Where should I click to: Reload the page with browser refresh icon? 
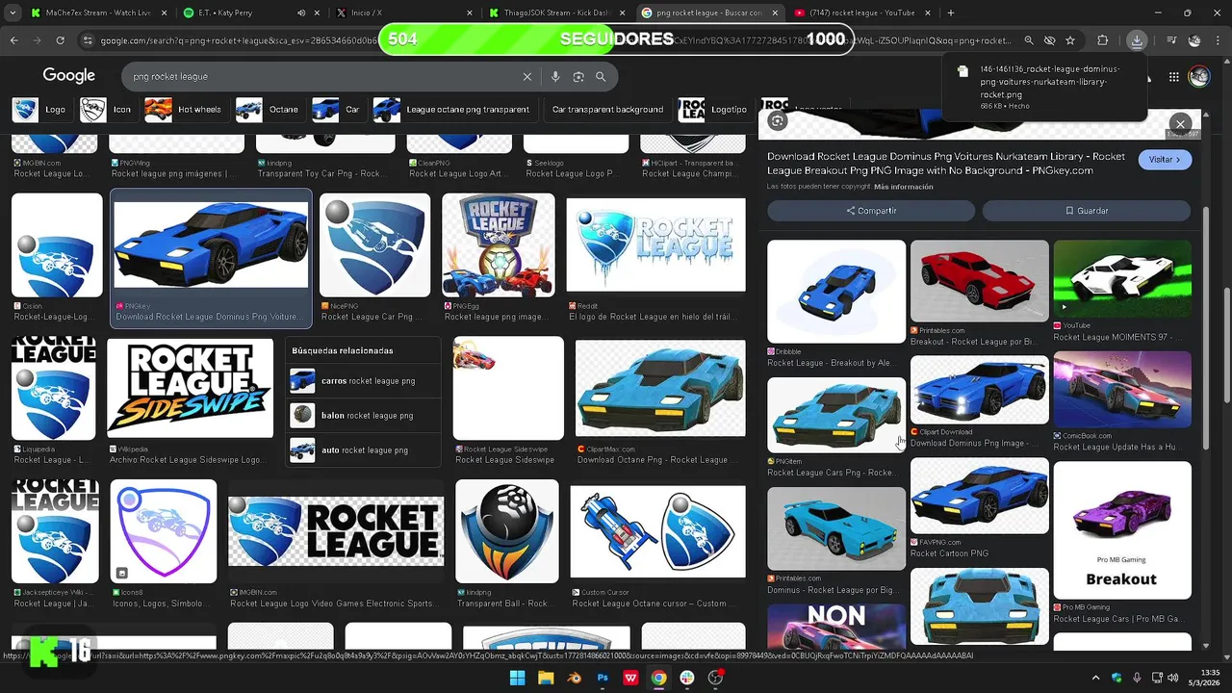click(60, 40)
